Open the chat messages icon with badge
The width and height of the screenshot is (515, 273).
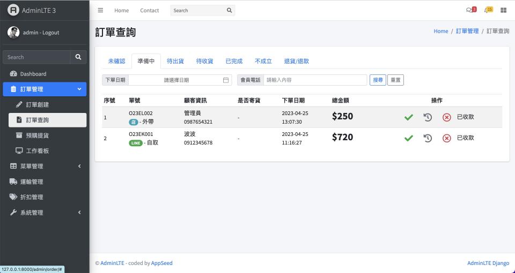pos(470,10)
